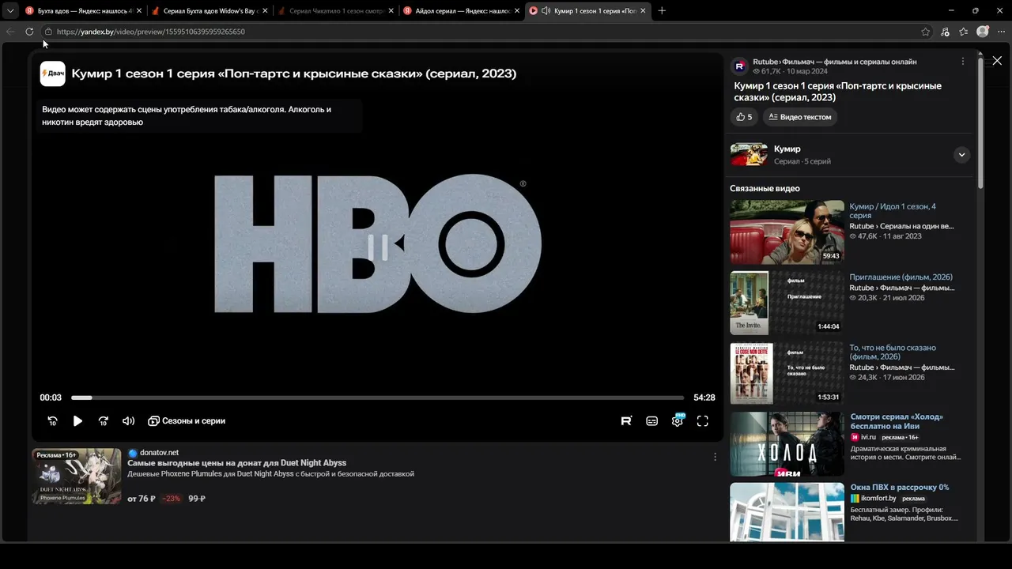Click the sidebar scrollbar thumb
Viewport: 1012px width, 569px height.
click(980, 122)
